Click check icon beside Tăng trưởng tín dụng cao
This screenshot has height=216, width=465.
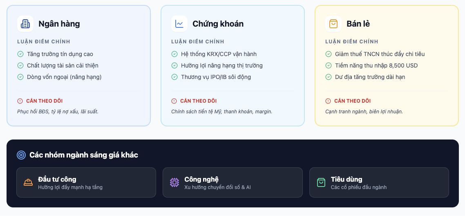coord(20,54)
